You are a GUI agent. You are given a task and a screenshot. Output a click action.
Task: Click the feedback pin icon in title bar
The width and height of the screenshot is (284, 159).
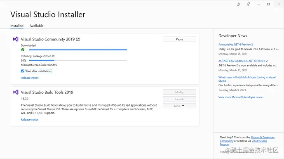click(248, 4)
